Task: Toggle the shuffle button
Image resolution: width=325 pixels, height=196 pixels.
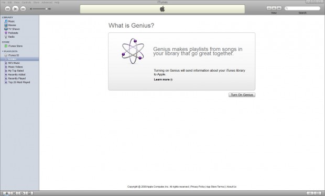Action: tap(14, 193)
